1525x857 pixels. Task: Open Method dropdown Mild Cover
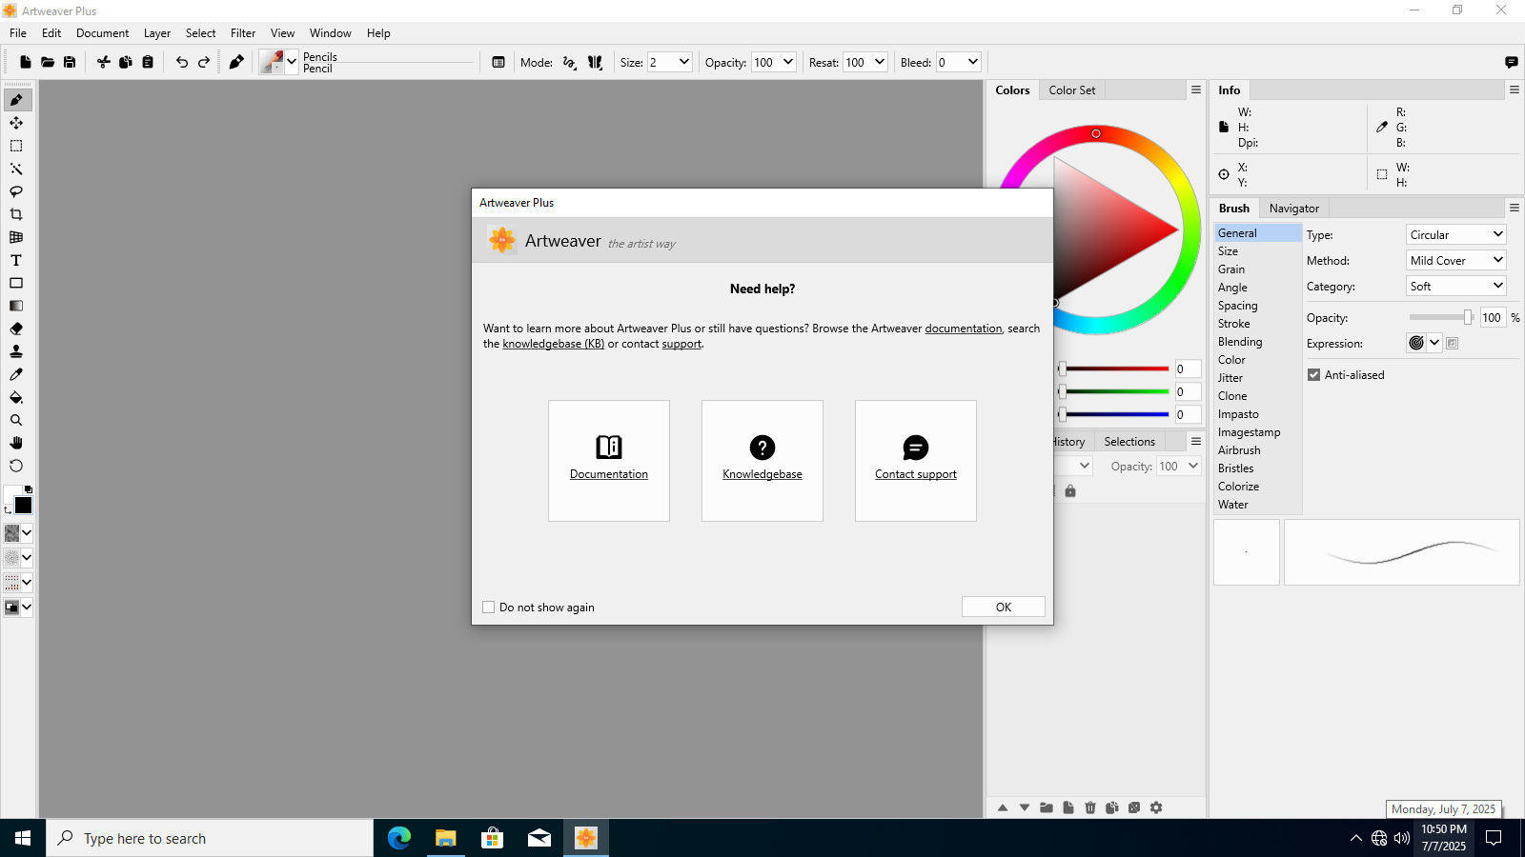1456,260
